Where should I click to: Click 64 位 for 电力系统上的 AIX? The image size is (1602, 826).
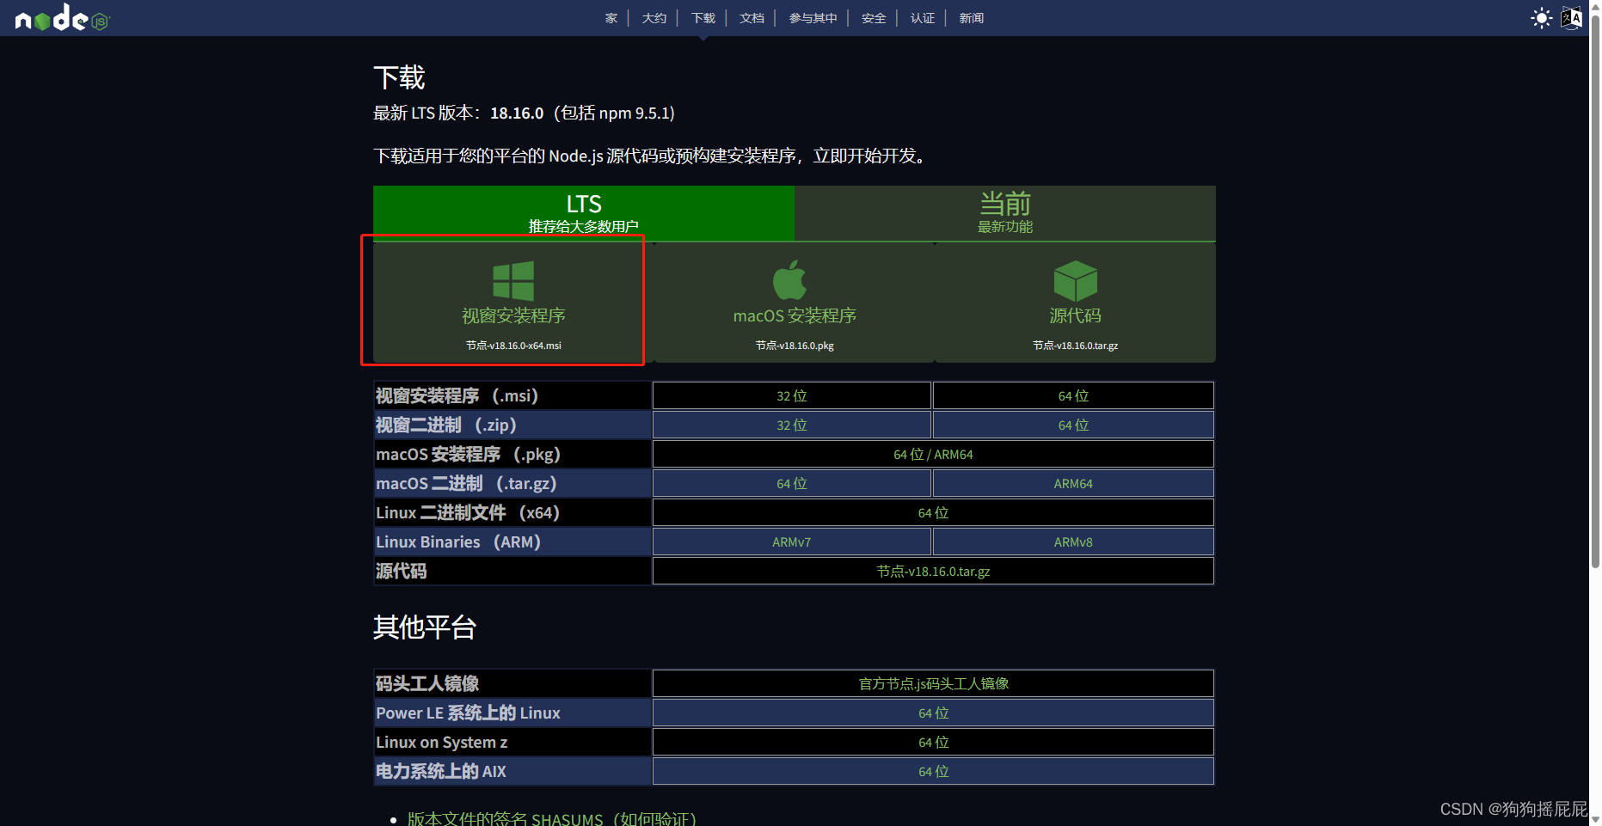point(933,771)
